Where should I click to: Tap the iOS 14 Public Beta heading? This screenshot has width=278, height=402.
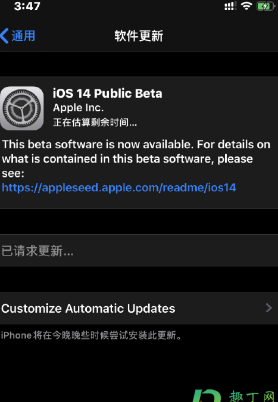pos(107,94)
